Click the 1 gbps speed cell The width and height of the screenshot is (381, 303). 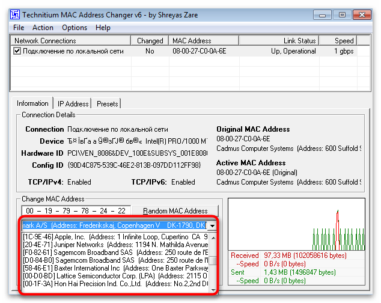point(344,51)
